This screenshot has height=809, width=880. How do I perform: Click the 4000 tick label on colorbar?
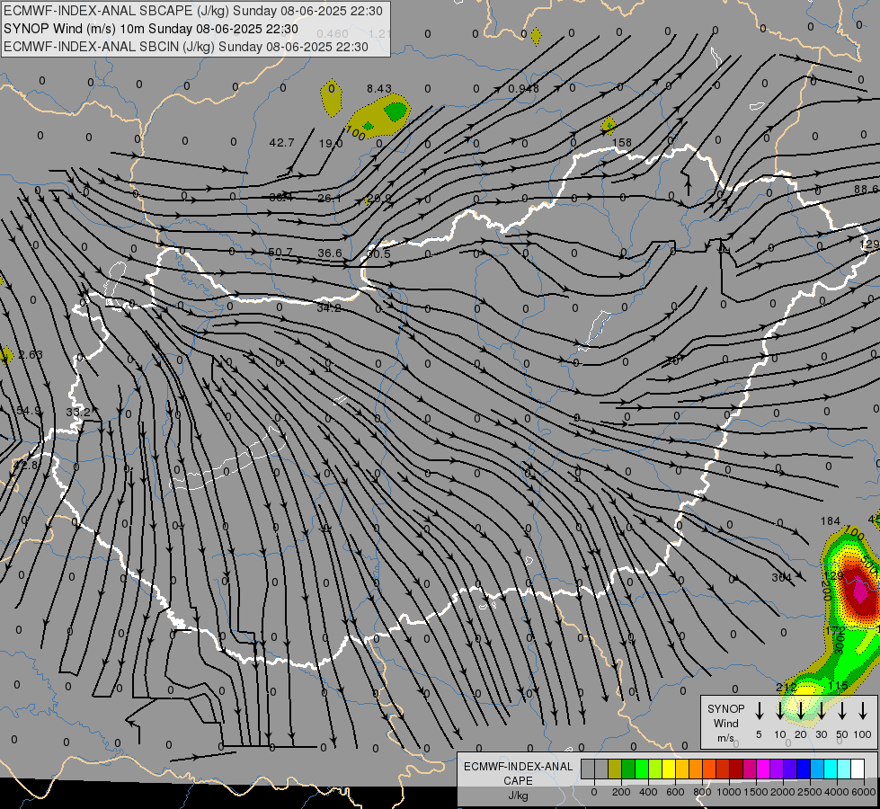point(837,792)
